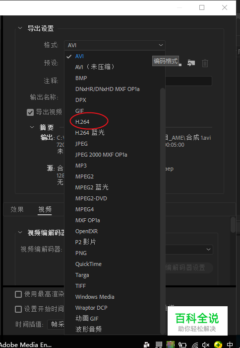Click the import preset folder icon
This screenshot has height=348, width=240.
click(x=191, y=63)
